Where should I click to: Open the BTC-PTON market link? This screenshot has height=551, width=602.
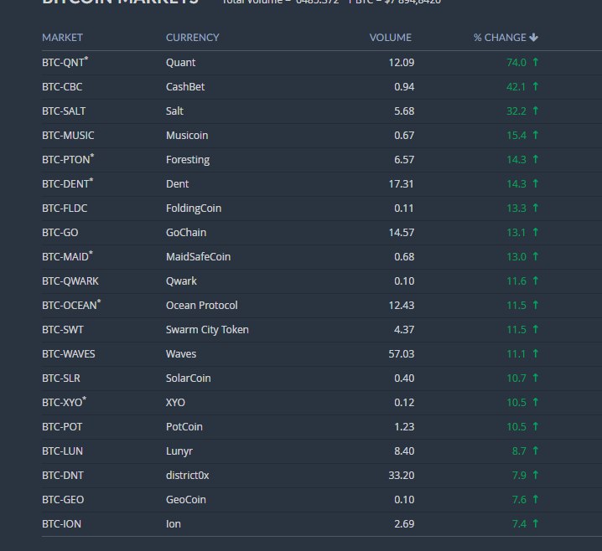point(68,159)
